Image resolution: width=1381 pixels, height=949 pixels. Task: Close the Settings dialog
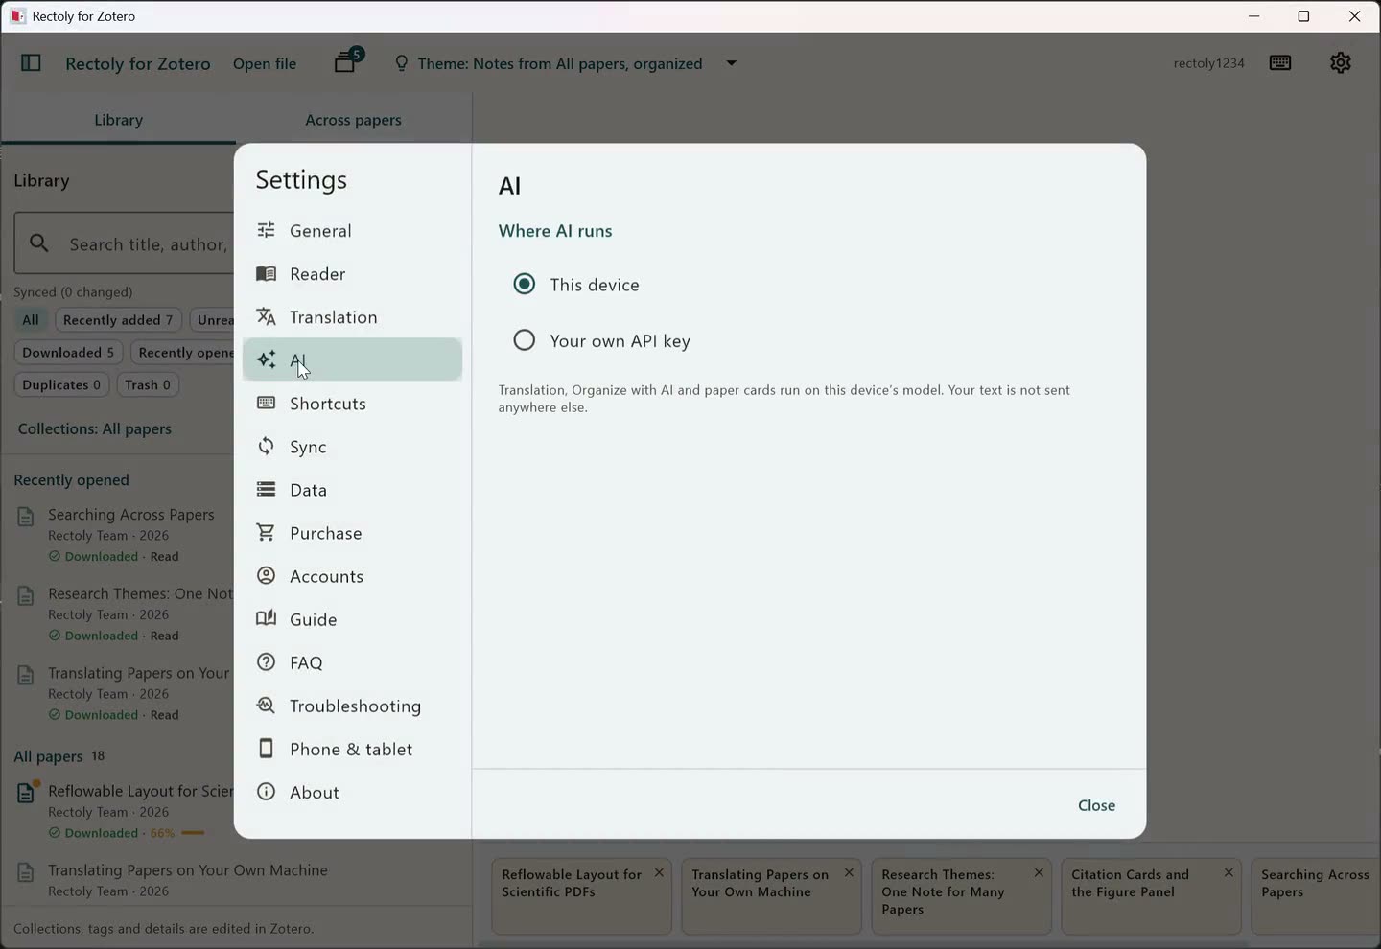click(x=1096, y=805)
